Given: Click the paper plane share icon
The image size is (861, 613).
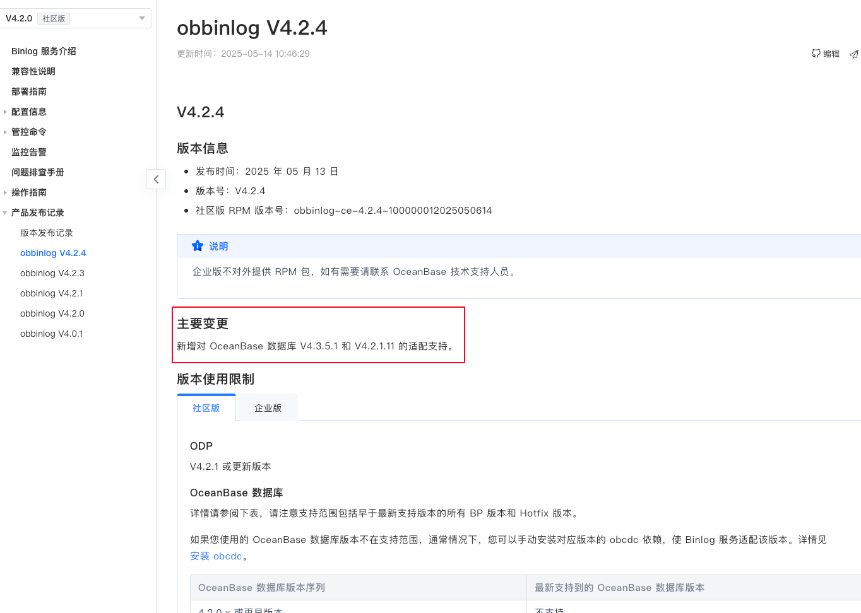Looking at the screenshot, I should [854, 54].
